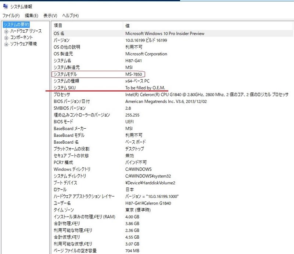Expand the ソフトウェア環境 node
Screen dimensions: 294x254
click(x=6, y=44)
